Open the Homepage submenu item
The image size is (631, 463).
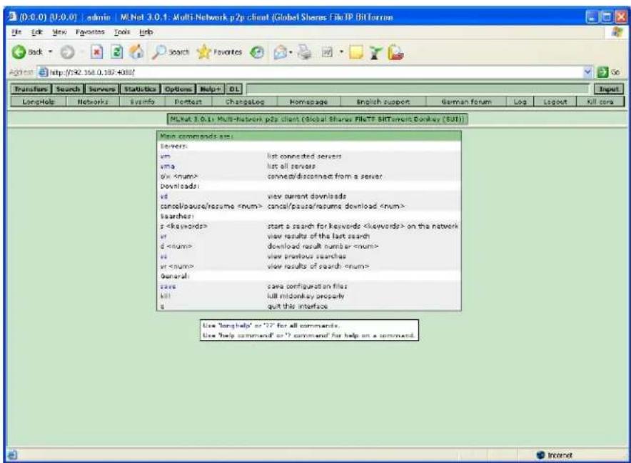click(308, 102)
